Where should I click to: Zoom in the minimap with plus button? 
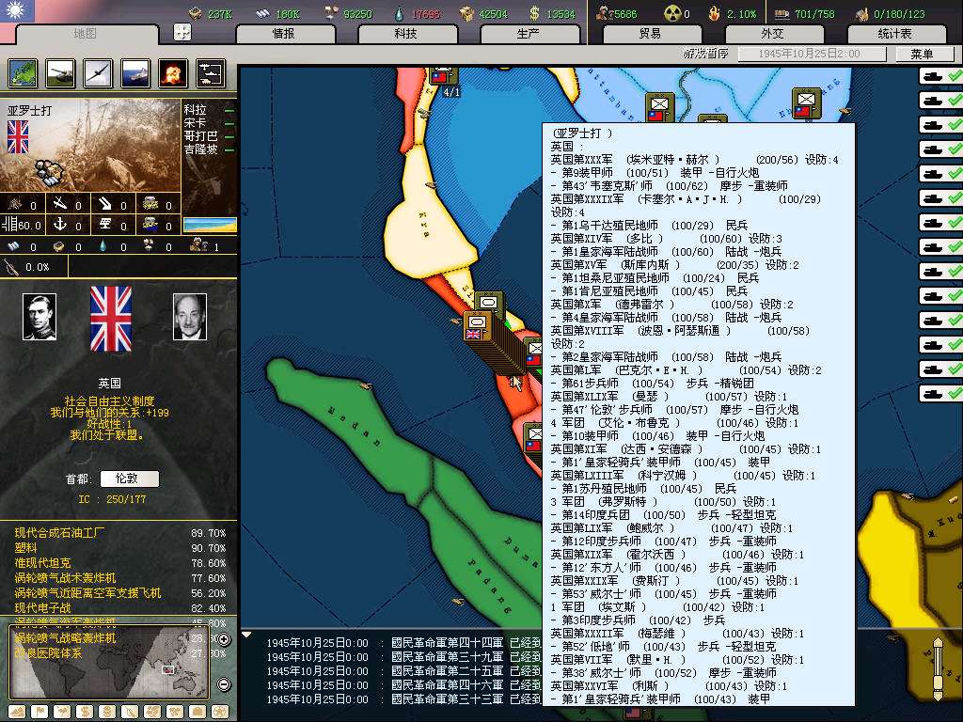point(224,640)
